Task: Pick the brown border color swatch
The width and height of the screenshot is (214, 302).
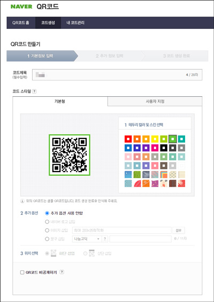Action: pyautogui.click(x=164, y=166)
